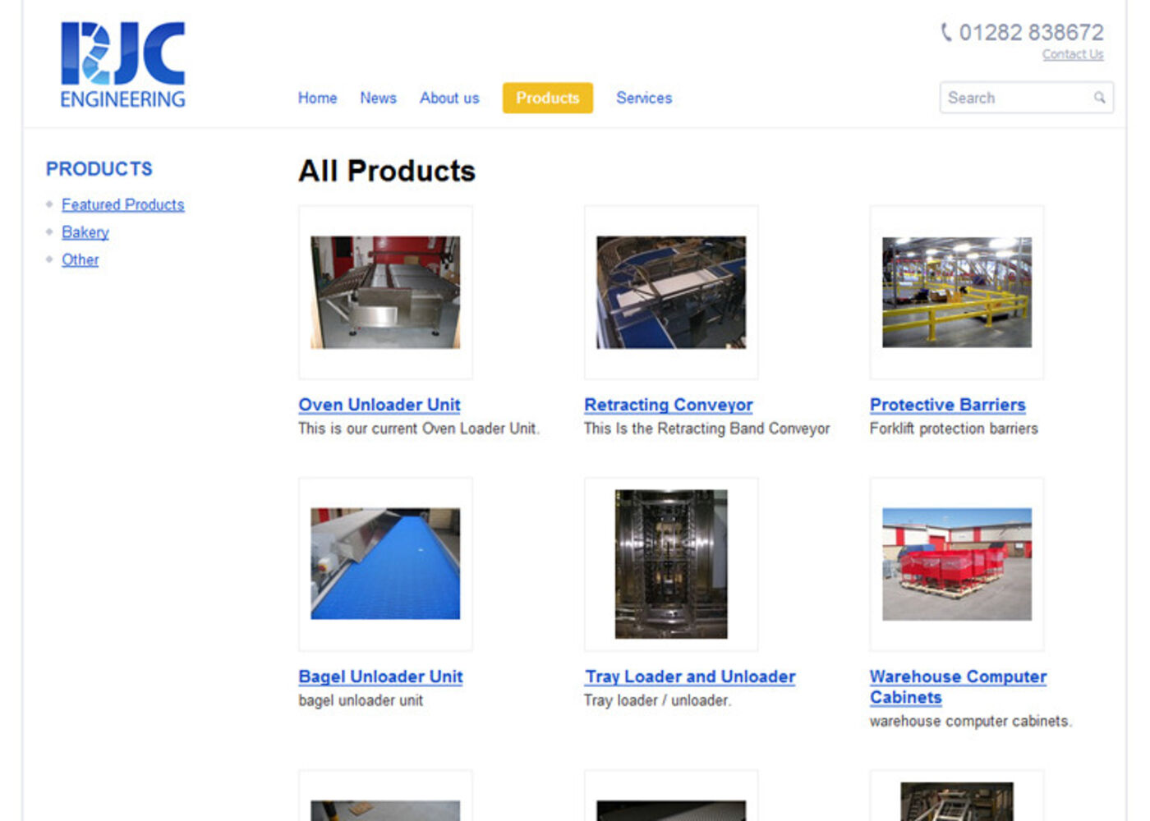This screenshot has height=821, width=1150.
Task: Open the News page
Action: coord(378,98)
